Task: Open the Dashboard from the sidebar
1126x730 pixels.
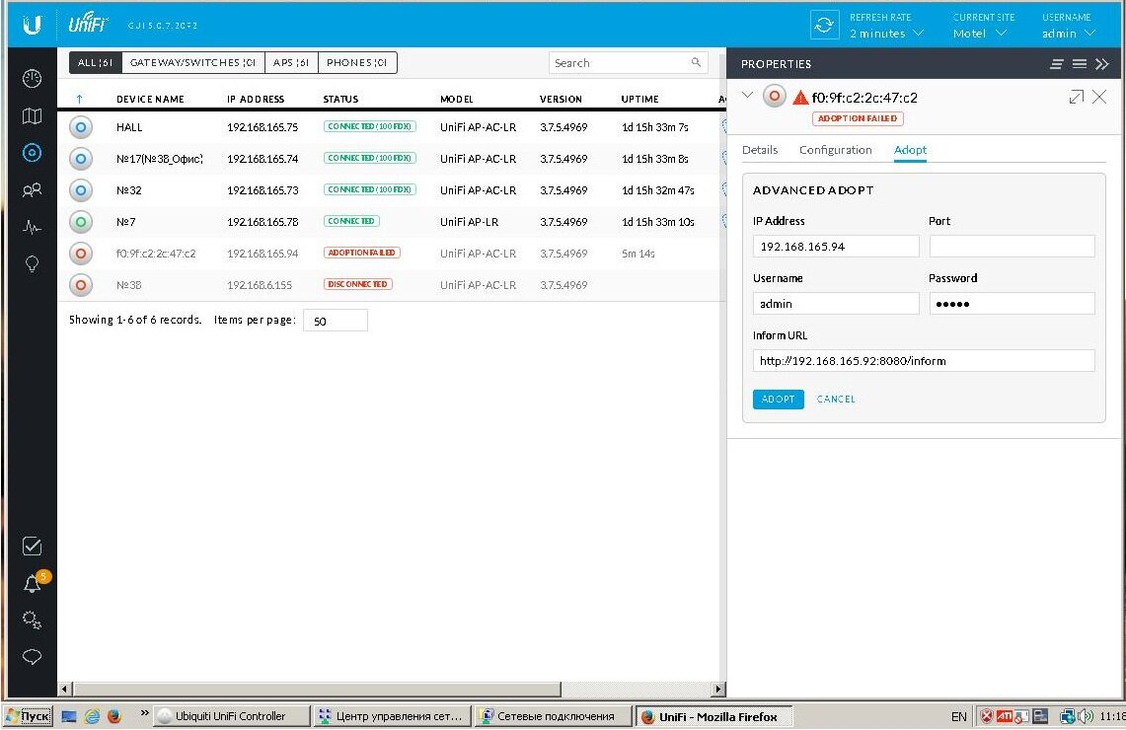Action: coord(32,79)
